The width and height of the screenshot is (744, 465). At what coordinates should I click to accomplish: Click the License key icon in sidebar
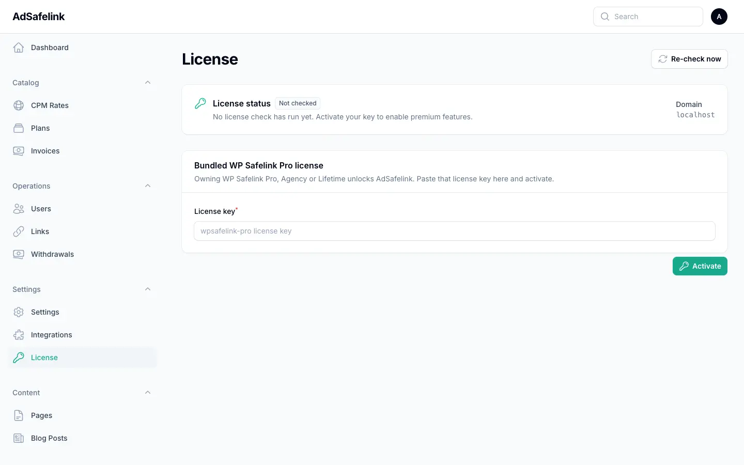coord(19,358)
